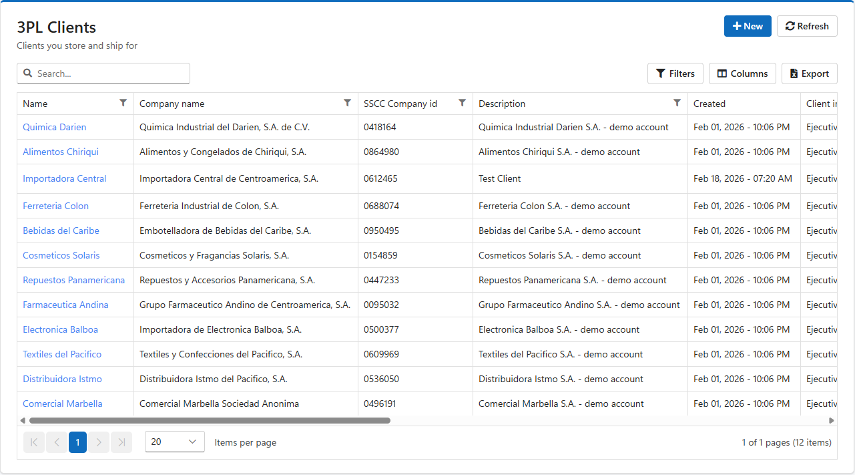Click SSCC id cell 0500377

tap(415, 329)
